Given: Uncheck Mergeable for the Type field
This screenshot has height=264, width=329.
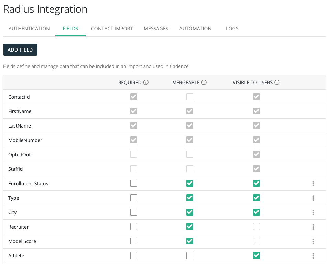Looking at the screenshot, I should [190, 198].
